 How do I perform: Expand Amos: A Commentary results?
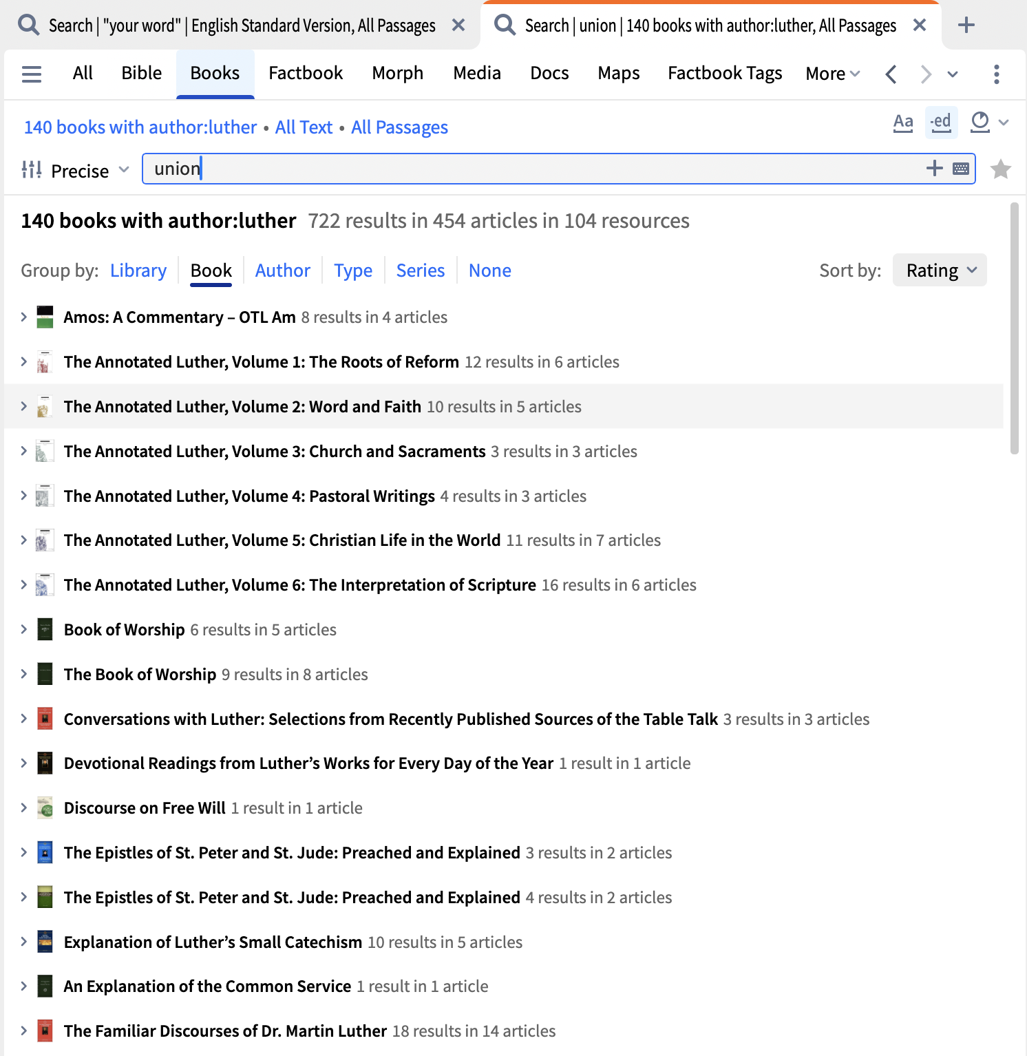click(x=24, y=317)
